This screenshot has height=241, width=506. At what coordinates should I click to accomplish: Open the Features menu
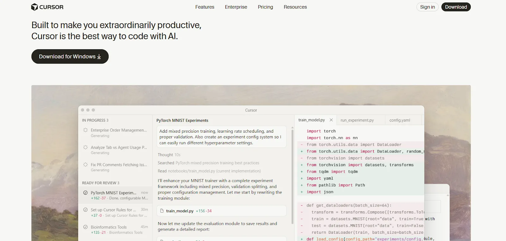tap(205, 7)
